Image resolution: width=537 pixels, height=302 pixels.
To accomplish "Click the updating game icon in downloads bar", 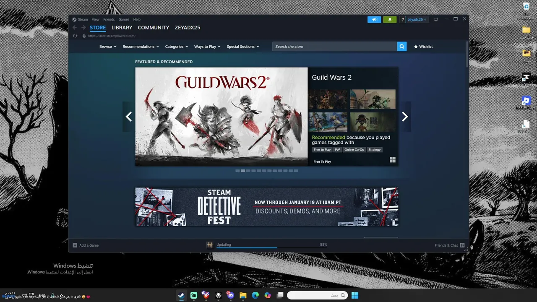I will pos(210,245).
